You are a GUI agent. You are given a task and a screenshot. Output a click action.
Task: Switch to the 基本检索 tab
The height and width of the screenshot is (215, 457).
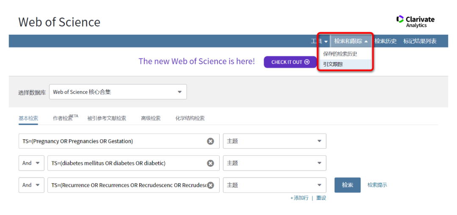click(28, 119)
